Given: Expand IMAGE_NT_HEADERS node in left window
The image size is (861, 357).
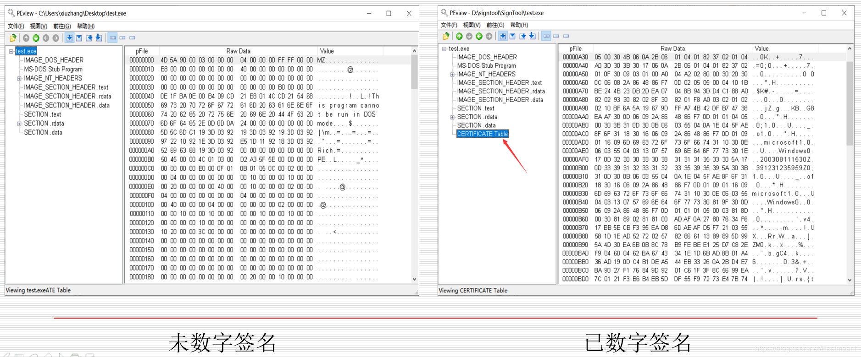Looking at the screenshot, I should point(19,79).
